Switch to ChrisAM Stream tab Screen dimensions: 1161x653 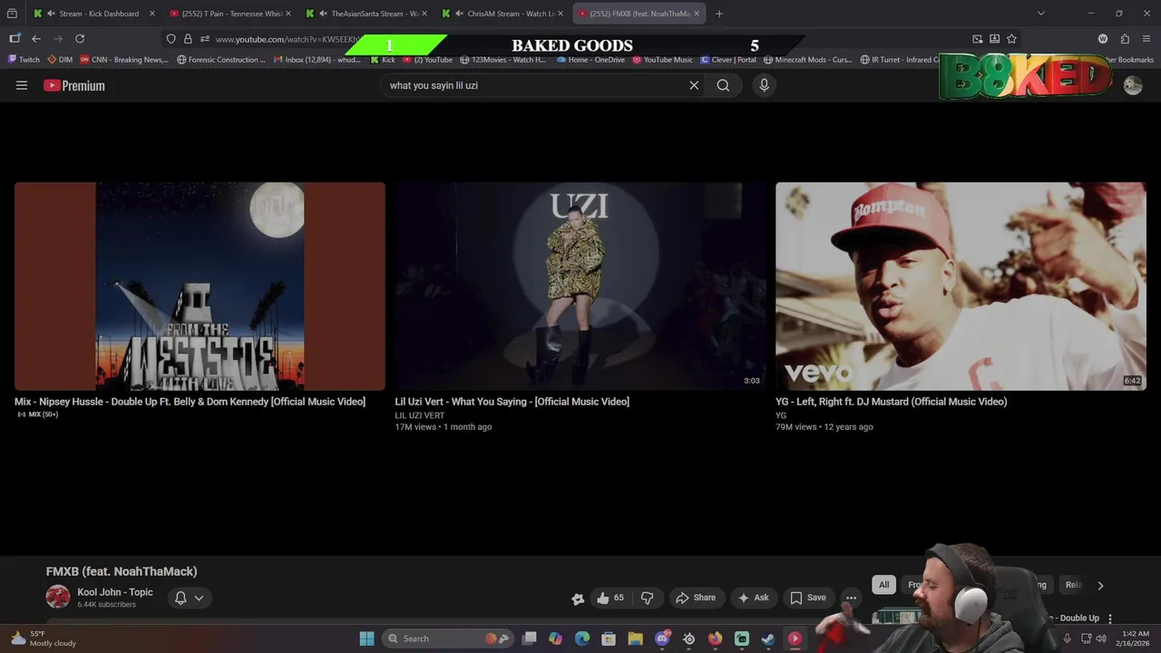tap(503, 14)
